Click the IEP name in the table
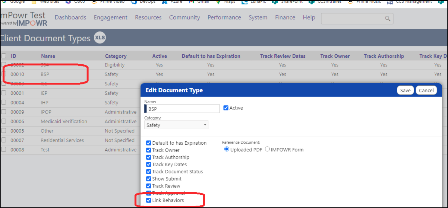448x208 pixels. [44, 93]
